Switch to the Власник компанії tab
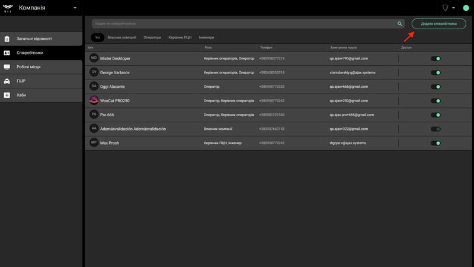Screen dimensions: 474x267 (122, 37)
